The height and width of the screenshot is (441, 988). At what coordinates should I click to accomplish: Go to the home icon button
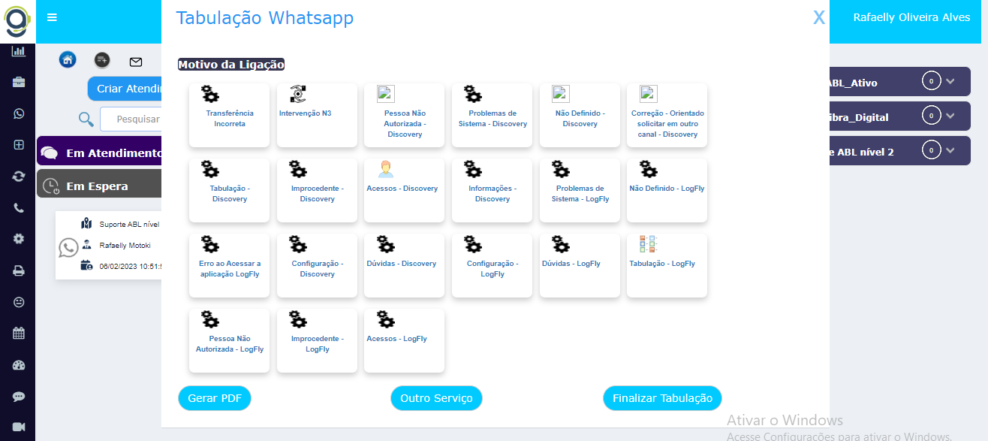tap(68, 60)
